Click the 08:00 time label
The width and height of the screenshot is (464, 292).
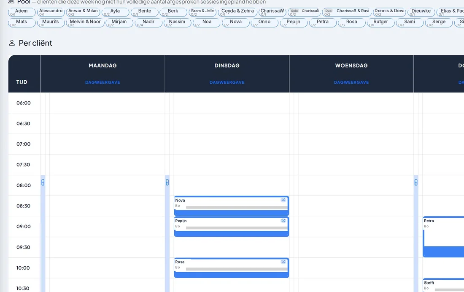point(24,185)
